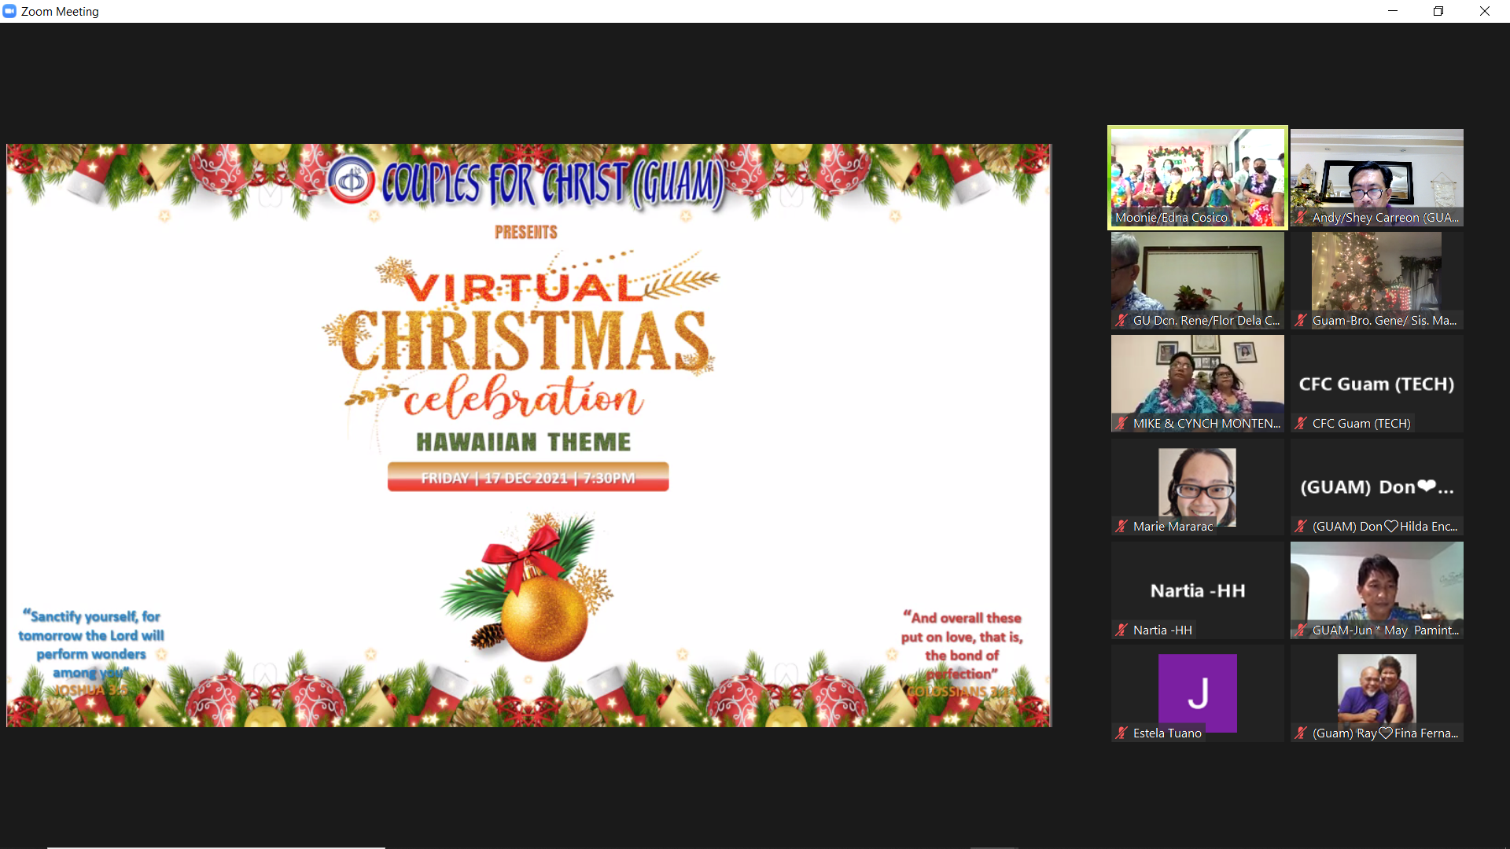The image size is (1510, 849).
Task: Click muted mic icon beside CFC Guam (TECH) name
Action: point(1301,424)
